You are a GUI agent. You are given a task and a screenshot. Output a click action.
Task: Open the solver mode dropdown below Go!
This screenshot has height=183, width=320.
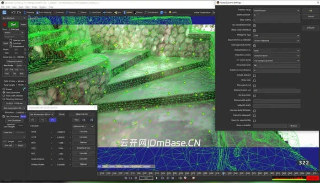[14, 32]
